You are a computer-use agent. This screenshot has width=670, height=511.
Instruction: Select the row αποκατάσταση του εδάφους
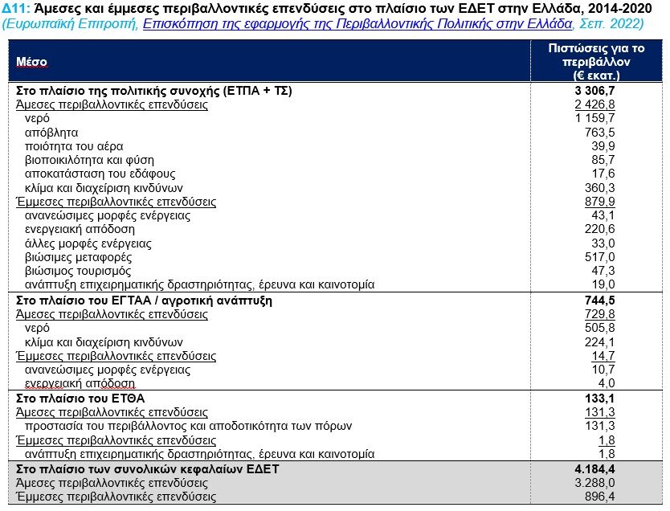click(335, 174)
